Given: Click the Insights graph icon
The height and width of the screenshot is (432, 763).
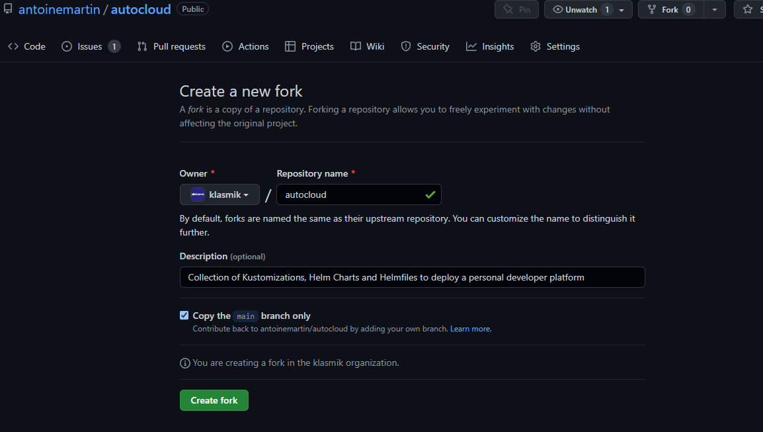Looking at the screenshot, I should [x=471, y=46].
